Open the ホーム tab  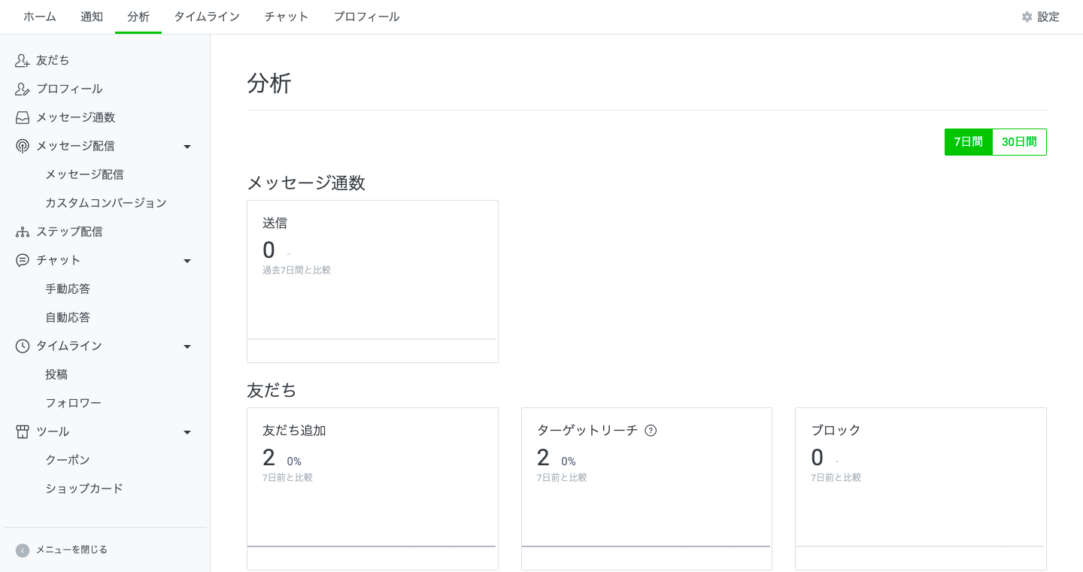40,17
